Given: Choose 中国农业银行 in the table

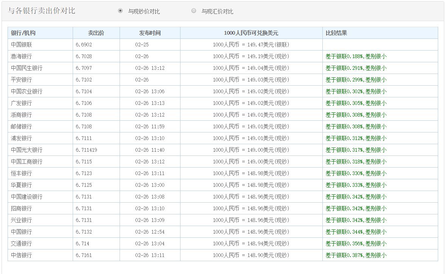Looking at the screenshot, I should click(27, 91).
